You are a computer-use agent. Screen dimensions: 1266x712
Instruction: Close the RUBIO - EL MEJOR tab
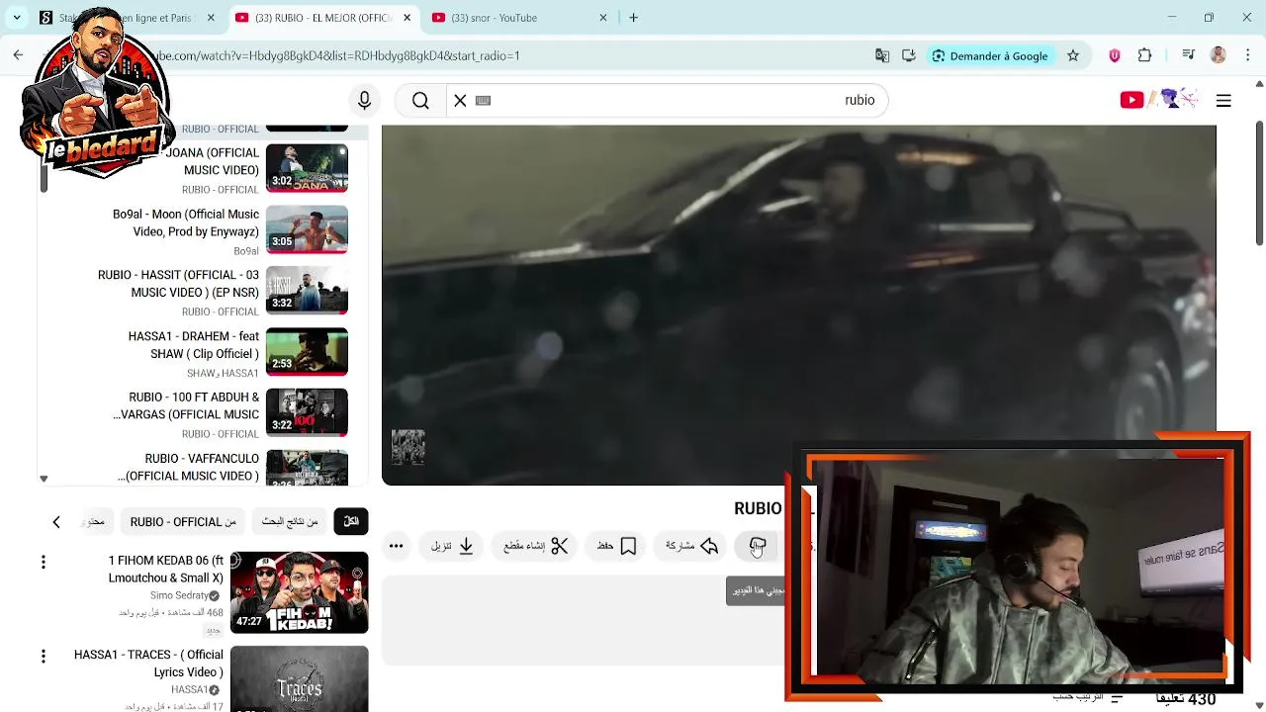click(x=407, y=18)
